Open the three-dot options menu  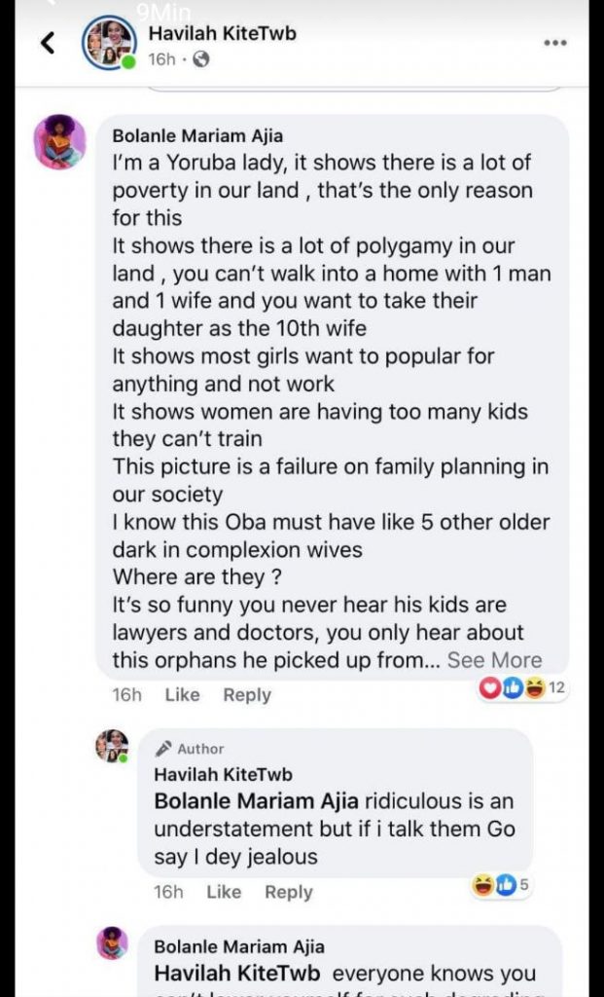(x=554, y=43)
